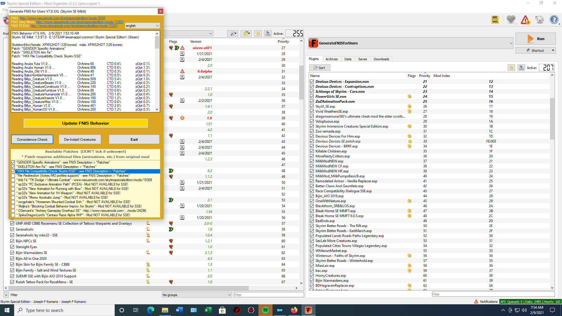This screenshot has width=562, height=316.
Task: Open the FNIS language dropdown
Action: (142, 26)
